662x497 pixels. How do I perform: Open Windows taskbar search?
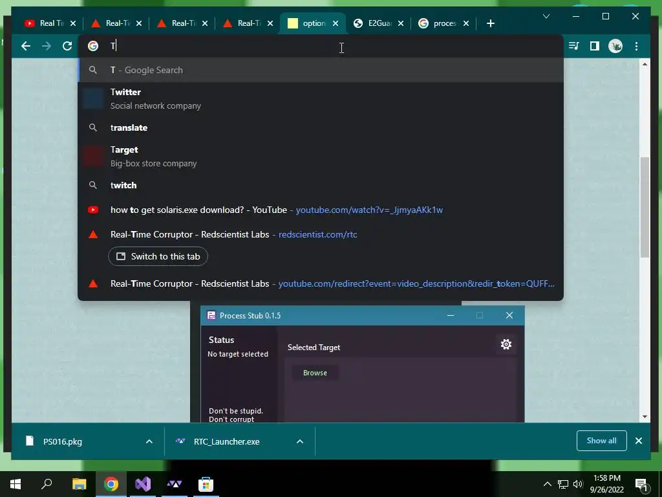(x=47, y=484)
